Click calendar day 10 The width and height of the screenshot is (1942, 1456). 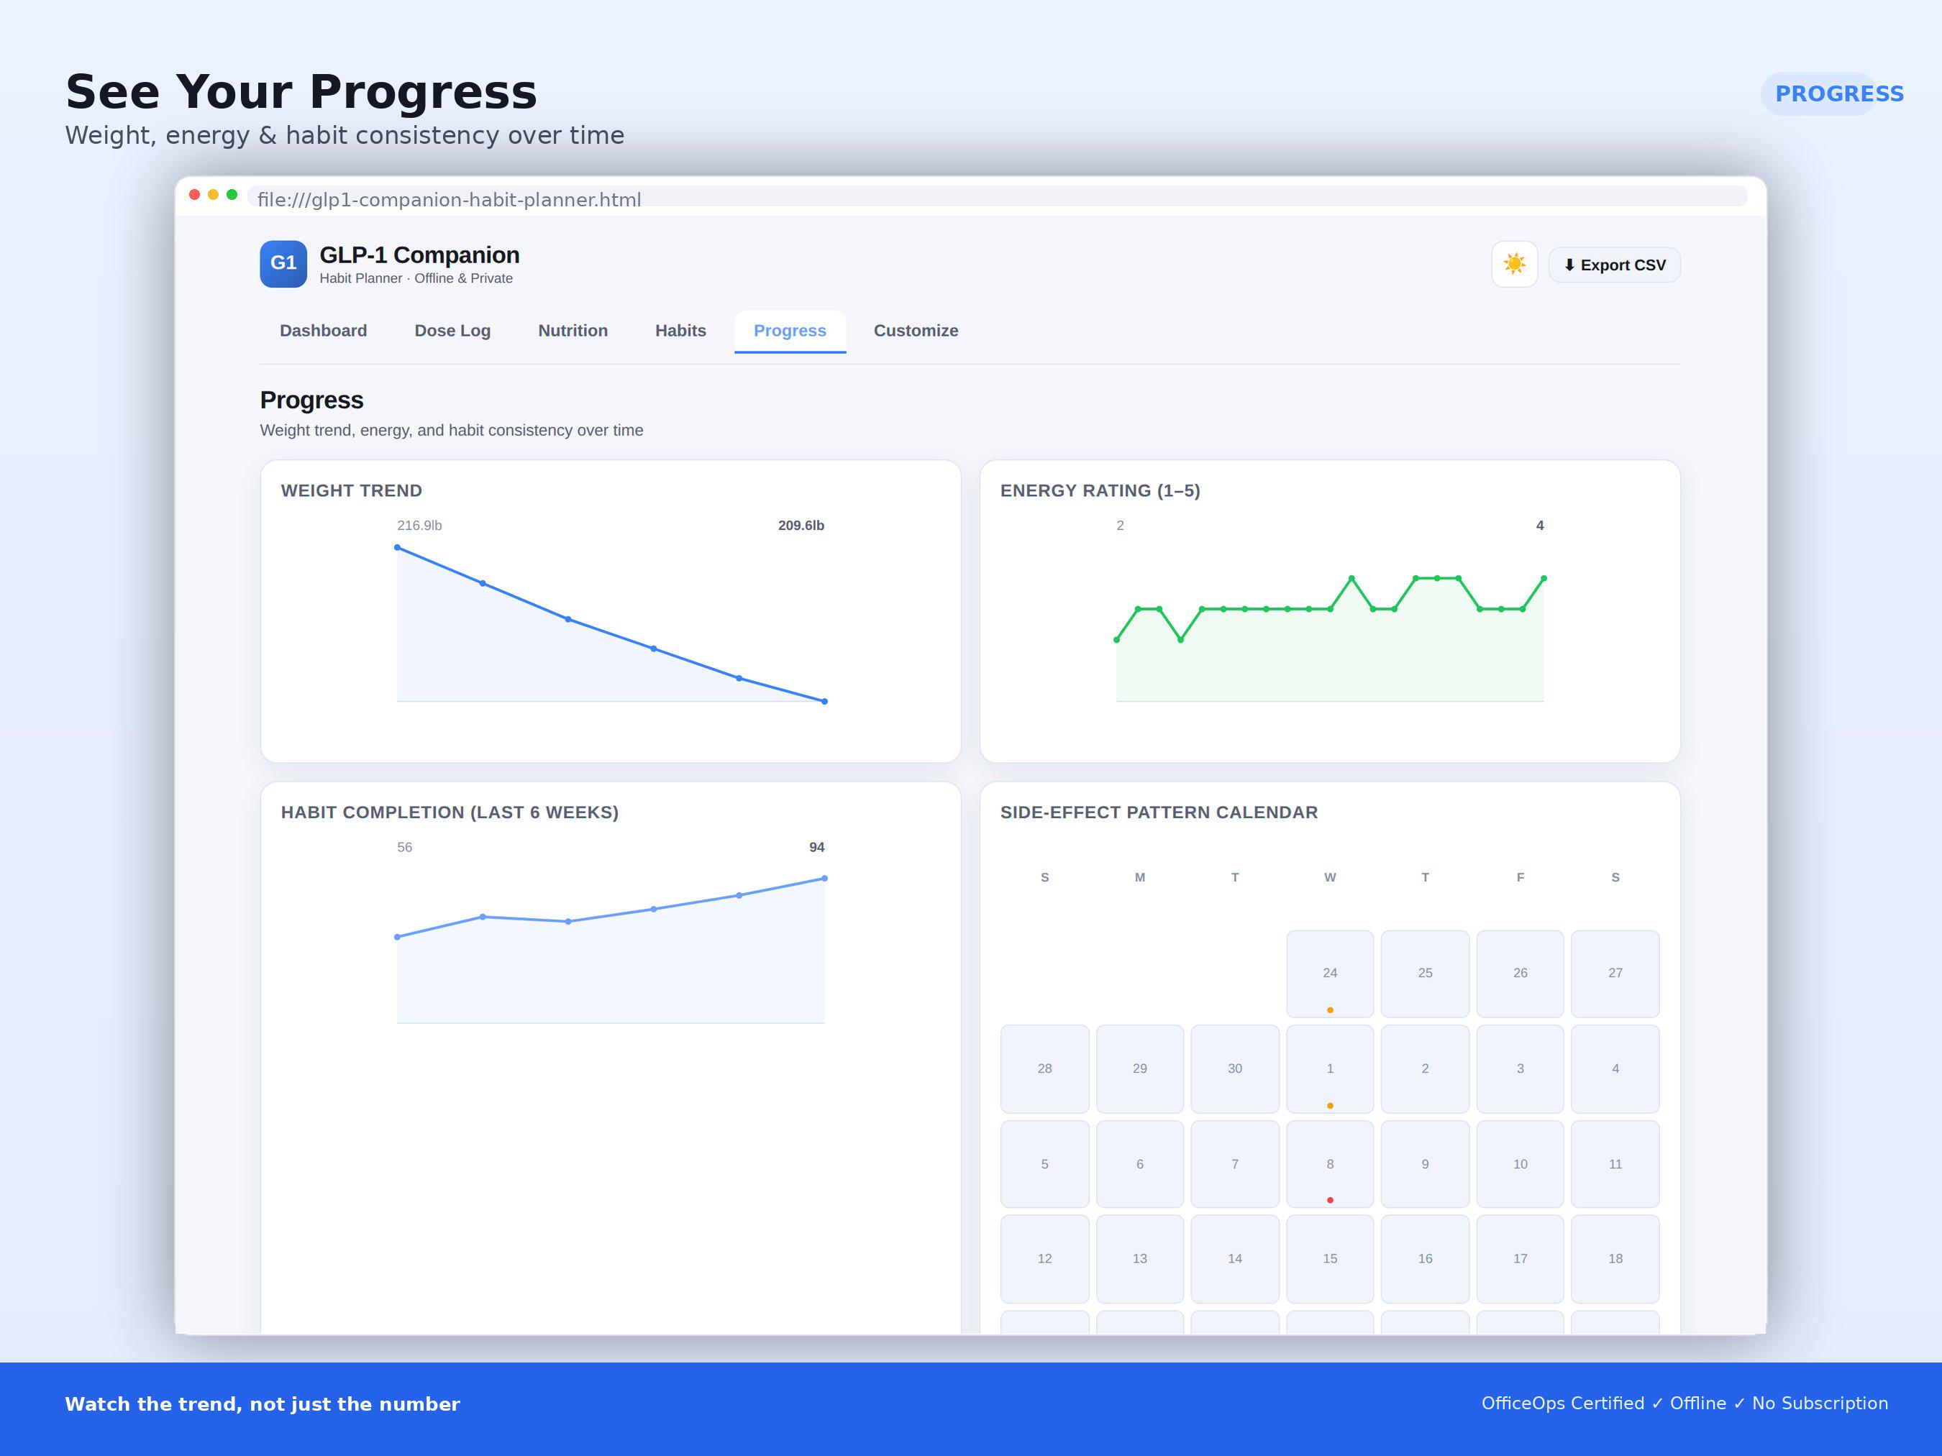coord(1521,1165)
